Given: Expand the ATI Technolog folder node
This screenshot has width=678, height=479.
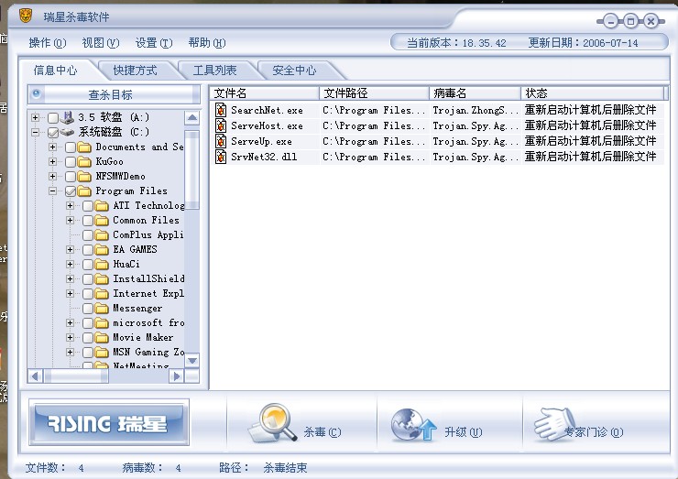Looking at the screenshot, I should (70, 205).
